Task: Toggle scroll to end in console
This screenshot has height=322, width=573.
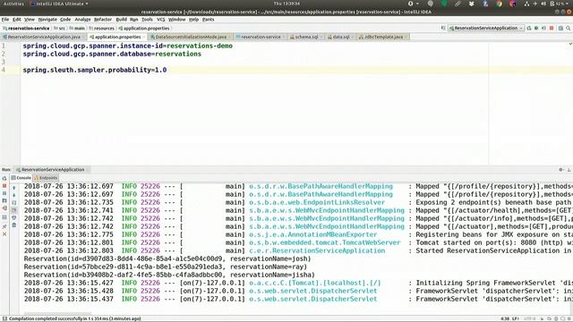Action: [14, 210]
